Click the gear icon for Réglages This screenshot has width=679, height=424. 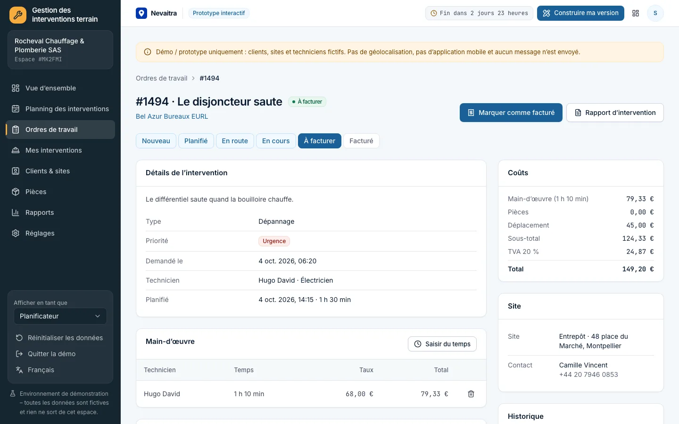tap(16, 233)
